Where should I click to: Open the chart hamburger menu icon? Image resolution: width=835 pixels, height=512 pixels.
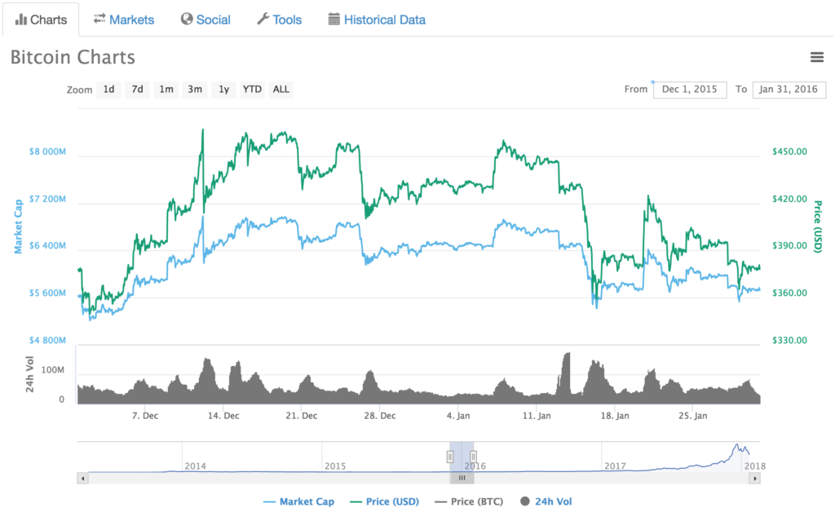817,57
